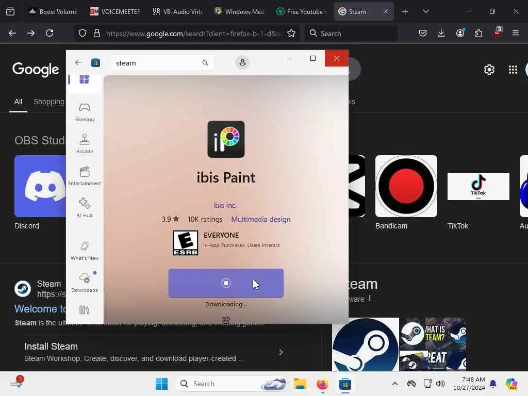Open Firefox View icon at tab strip
The height and width of the screenshot is (396, 528).
coord(10,11)
